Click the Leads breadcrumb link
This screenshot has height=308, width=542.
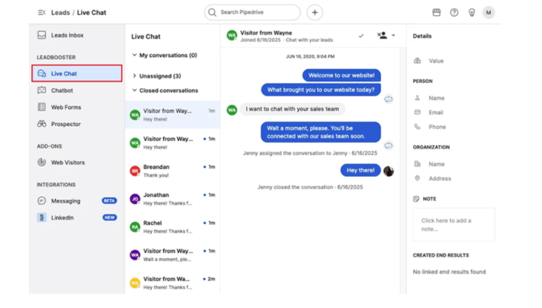tap(60, 12)
